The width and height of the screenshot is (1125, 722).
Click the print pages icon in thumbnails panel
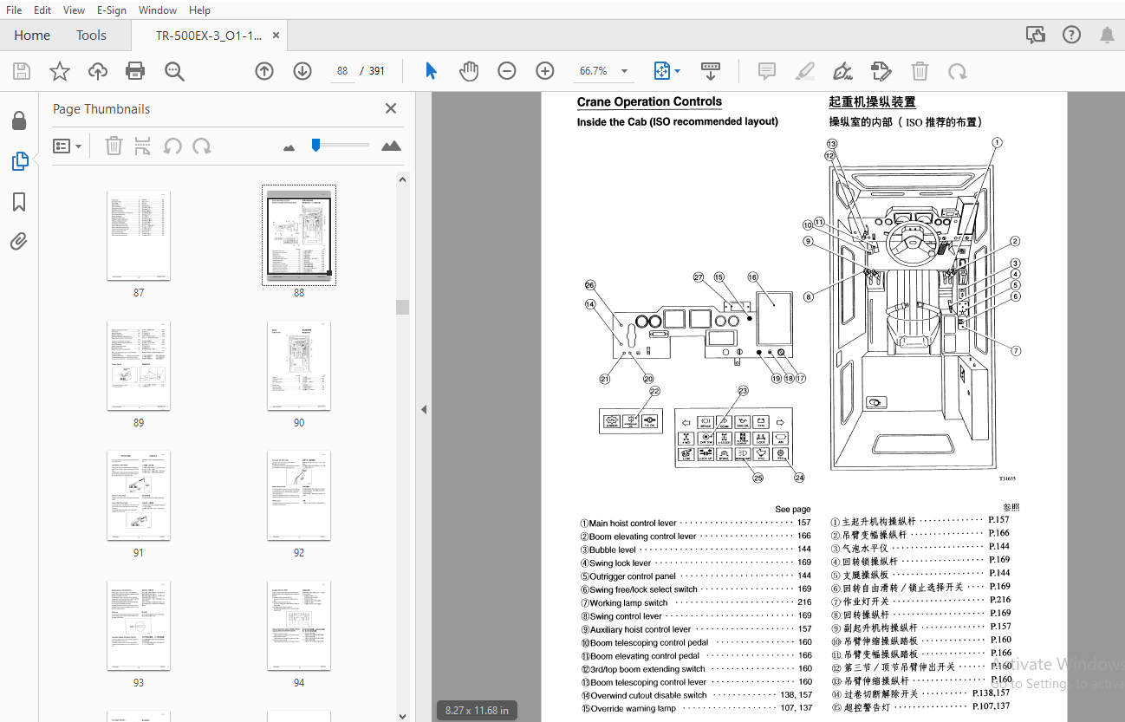coord(143,146)
